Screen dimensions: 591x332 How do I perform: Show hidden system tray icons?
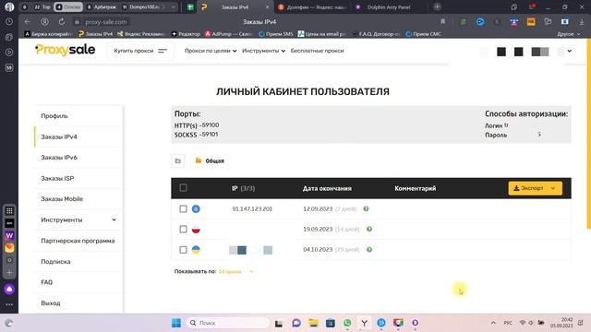pos(493,323)
